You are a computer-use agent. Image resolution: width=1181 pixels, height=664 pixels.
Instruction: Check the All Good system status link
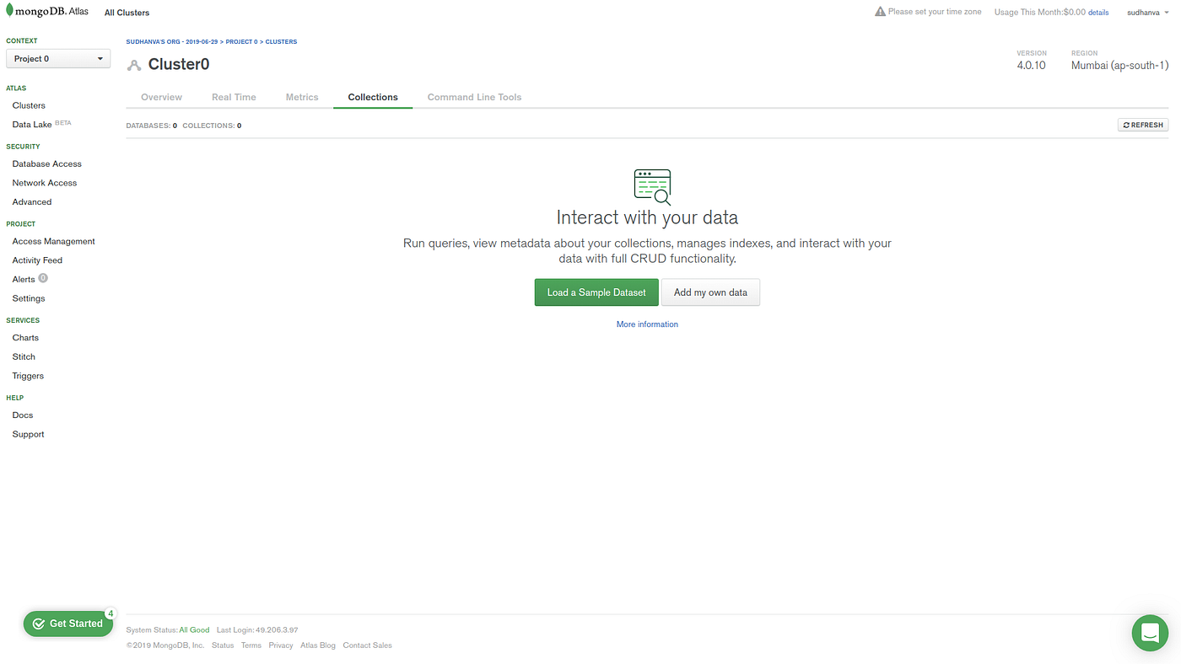click(193, 629)
